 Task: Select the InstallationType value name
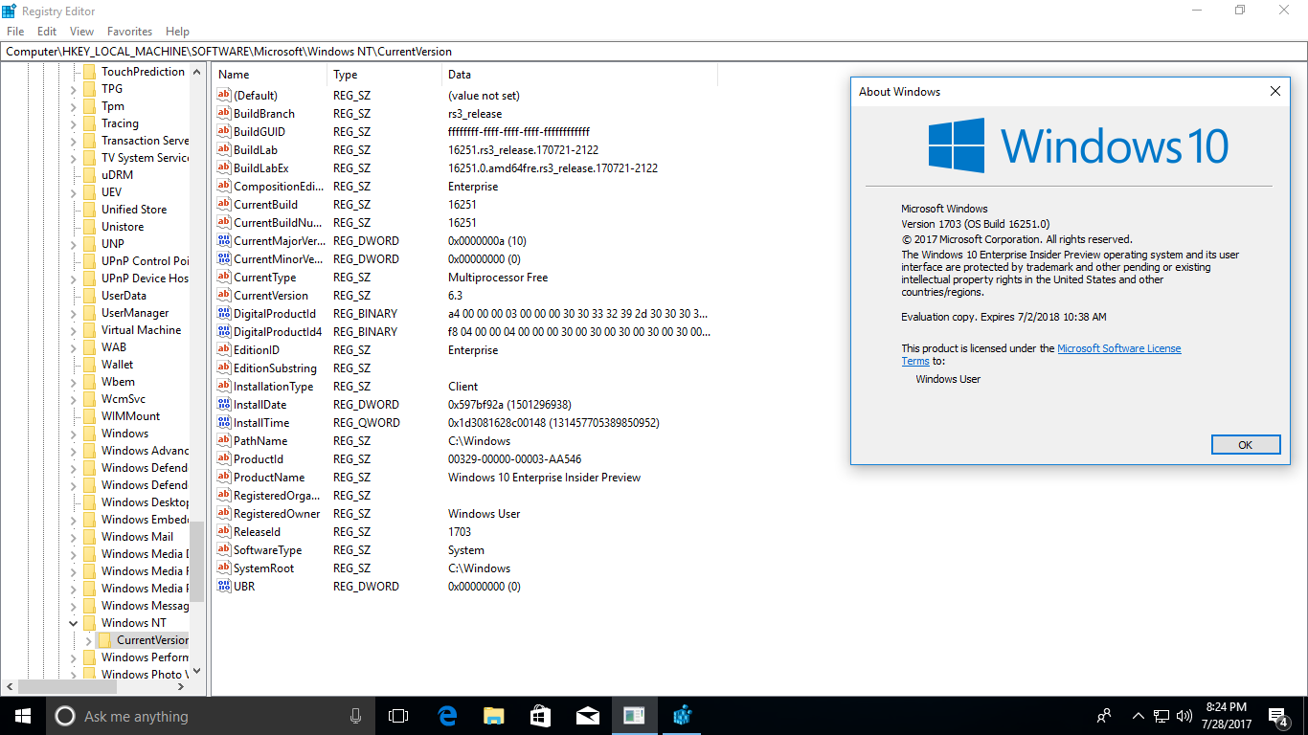273,387
